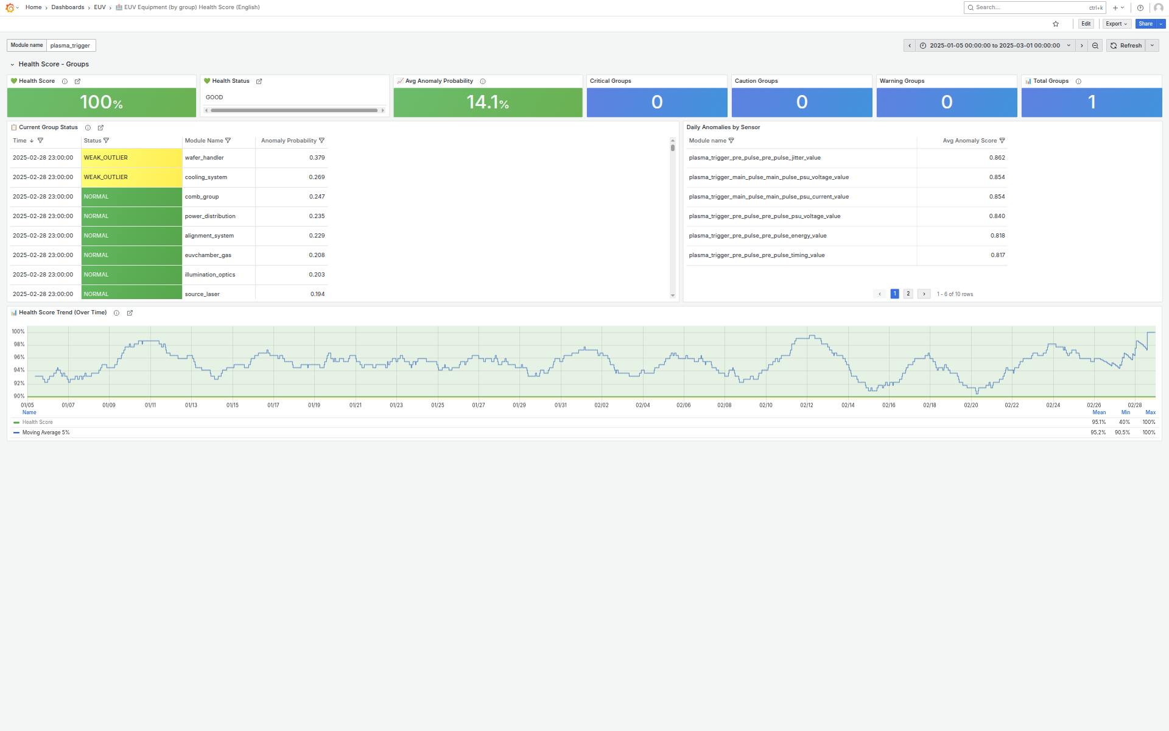Open the auto-refresh interval dropdown
This screenshot has width=1169, height=731.
pos(1152,45)
